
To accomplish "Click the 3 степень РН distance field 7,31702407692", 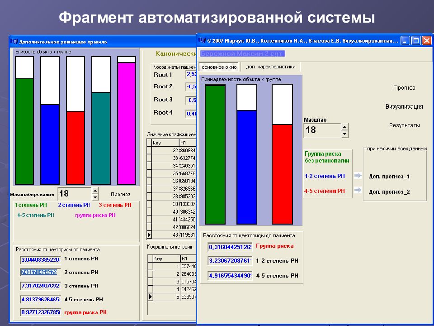I will pos(41,286).
